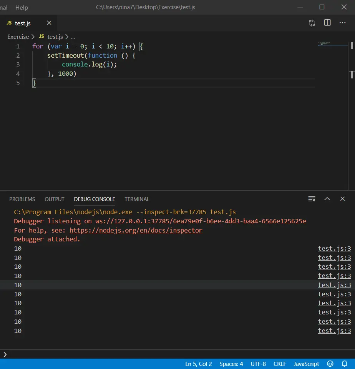Click the Open Changes compare icon
Screen dimensions: 355x369
tap(312, 23)
